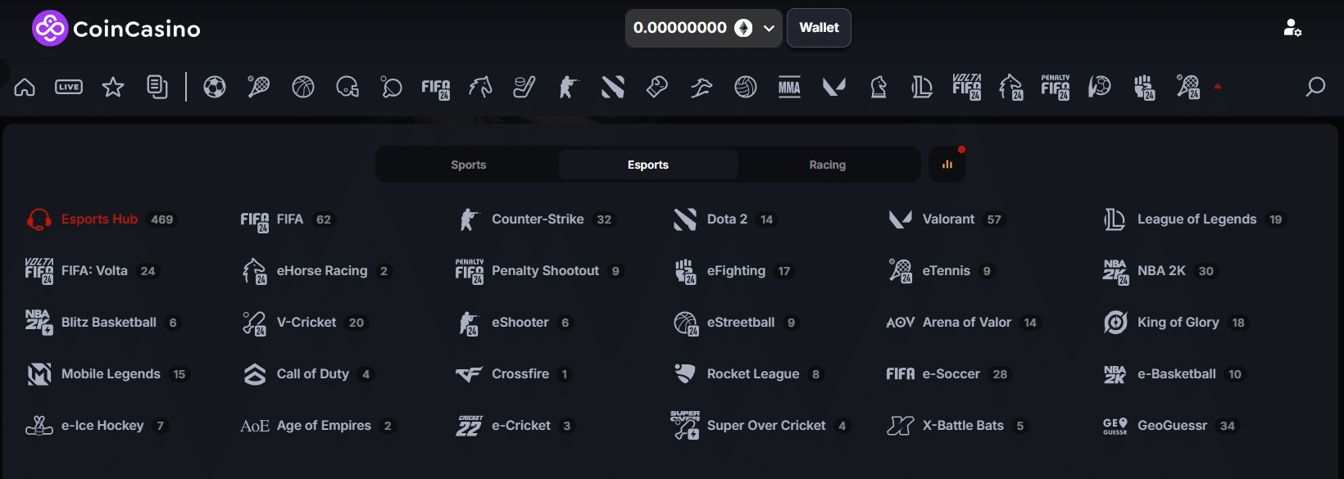Open V-Cricket category
This screenshot has height=479, width=1344.
pos(305,323)
